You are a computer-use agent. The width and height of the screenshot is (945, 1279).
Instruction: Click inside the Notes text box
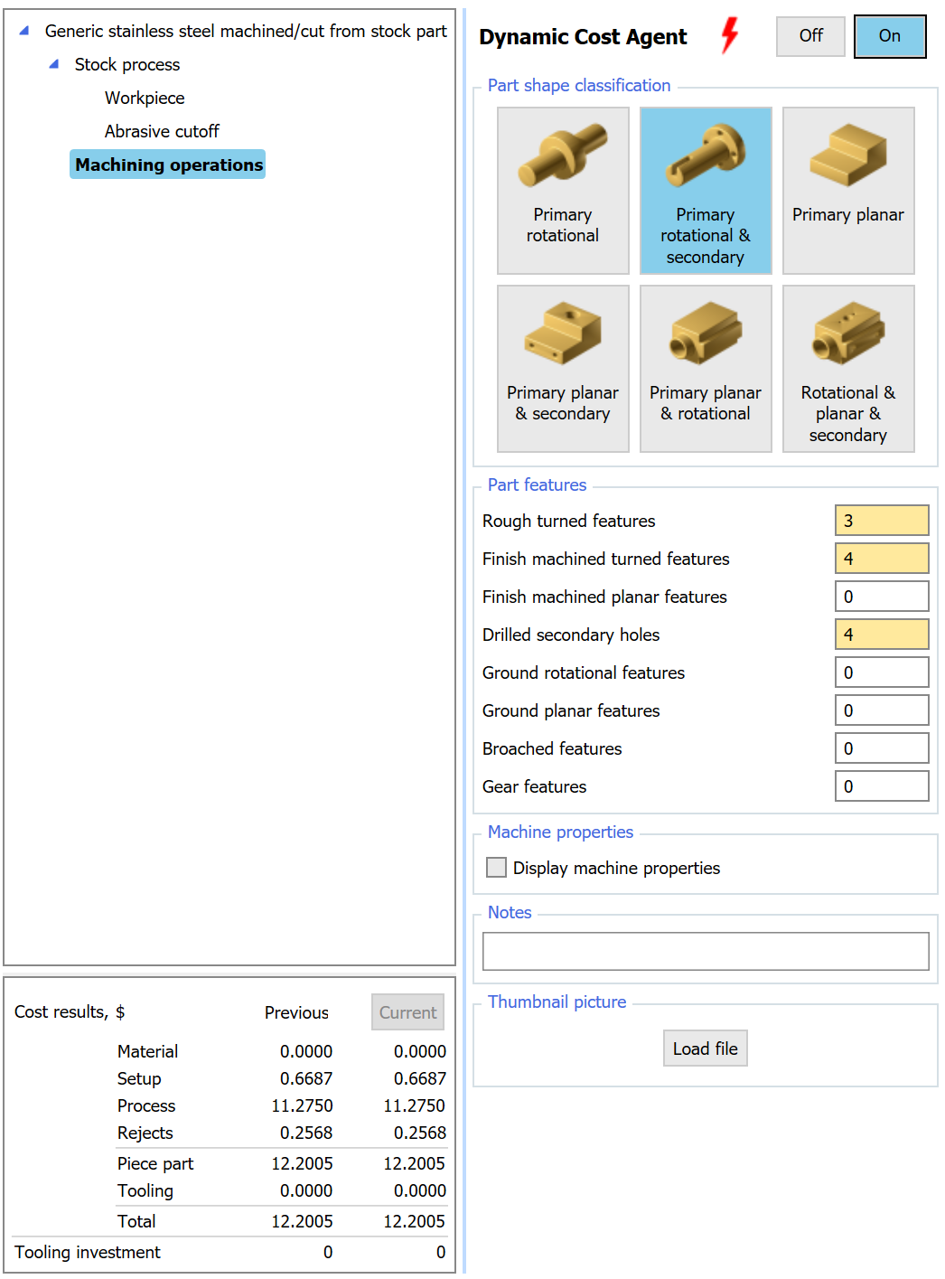(705, 950)
